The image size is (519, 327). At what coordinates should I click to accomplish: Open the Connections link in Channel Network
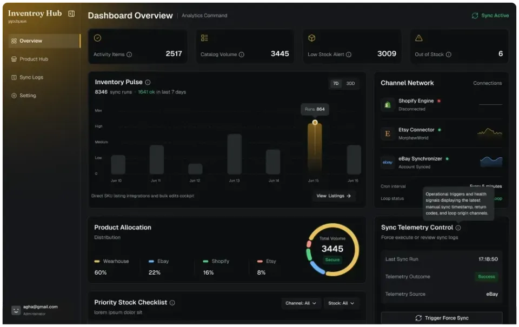click(x=487, y=83)
